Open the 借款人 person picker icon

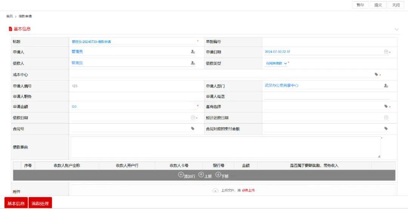point(193,63)
